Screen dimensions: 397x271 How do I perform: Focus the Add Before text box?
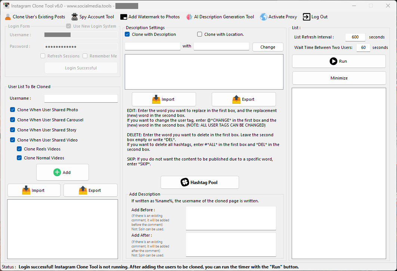(x=231, y=218)
